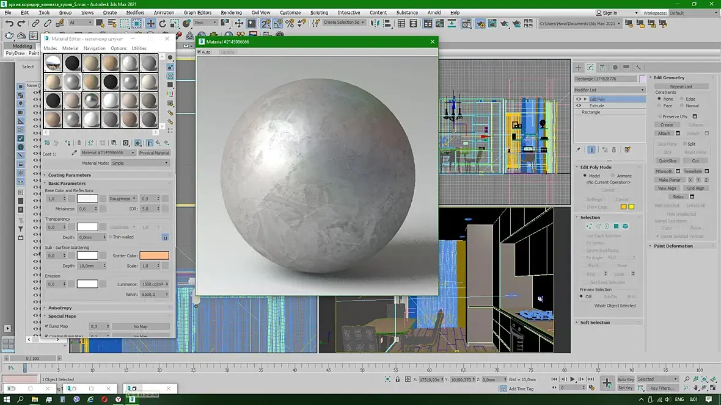Toggle the selection lock padlock icon
The height and width of the screenshot is (405, 721).
pyautogui.click(x=398, y=379)
